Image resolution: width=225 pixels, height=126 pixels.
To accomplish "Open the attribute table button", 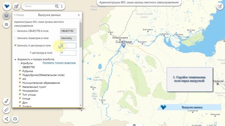I will point(6,24).
